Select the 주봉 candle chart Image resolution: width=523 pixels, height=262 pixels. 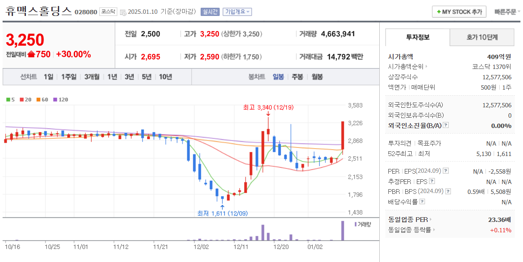(297, 77)
